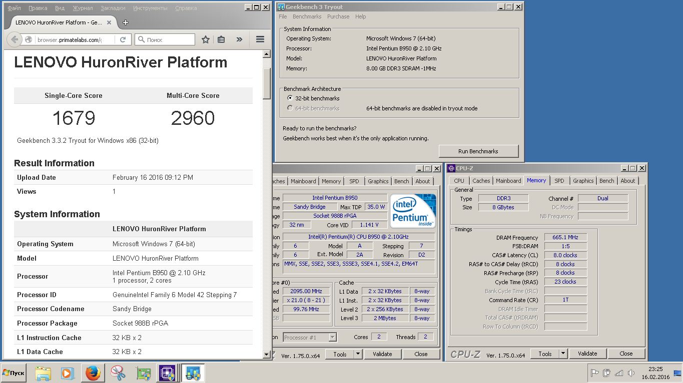Open Geekbench Purchase menu

click(338, 16)
